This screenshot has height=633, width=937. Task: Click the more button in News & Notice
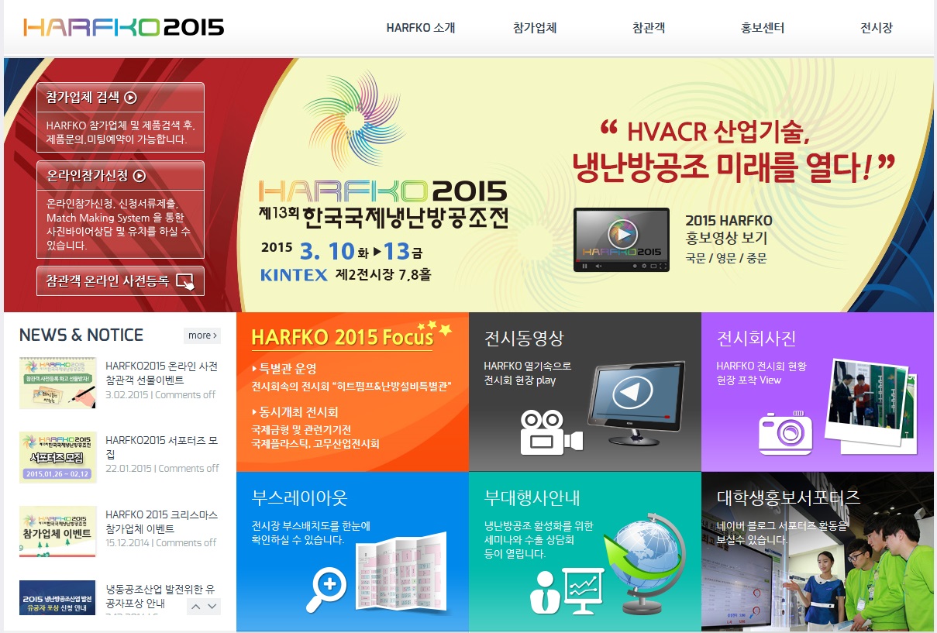(x=202, y=335)
